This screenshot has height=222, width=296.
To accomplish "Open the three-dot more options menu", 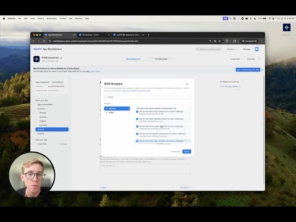I will click(x=260, y=59).
